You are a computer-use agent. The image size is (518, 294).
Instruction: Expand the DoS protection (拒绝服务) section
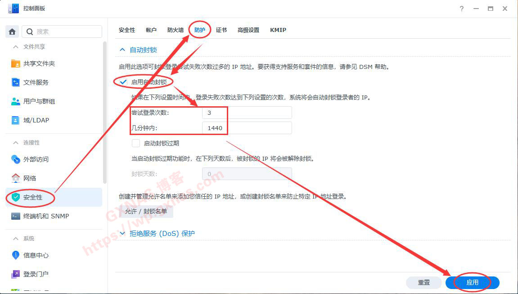(x=123, y=234)
